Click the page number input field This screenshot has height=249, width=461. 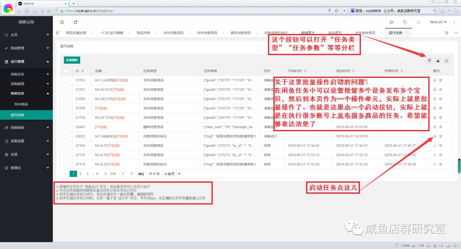point(123,174)
